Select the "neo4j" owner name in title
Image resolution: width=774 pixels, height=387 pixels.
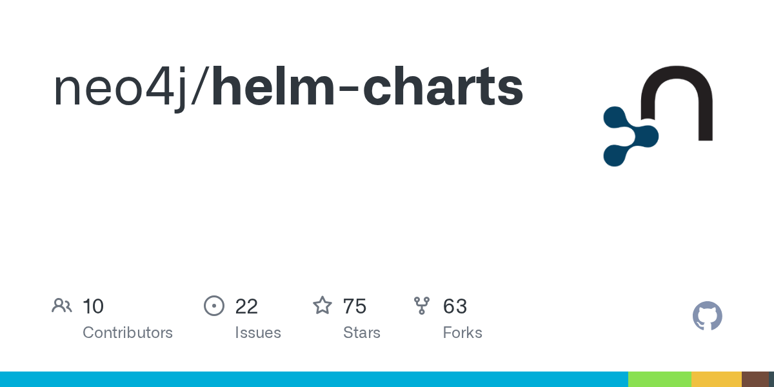126,88
